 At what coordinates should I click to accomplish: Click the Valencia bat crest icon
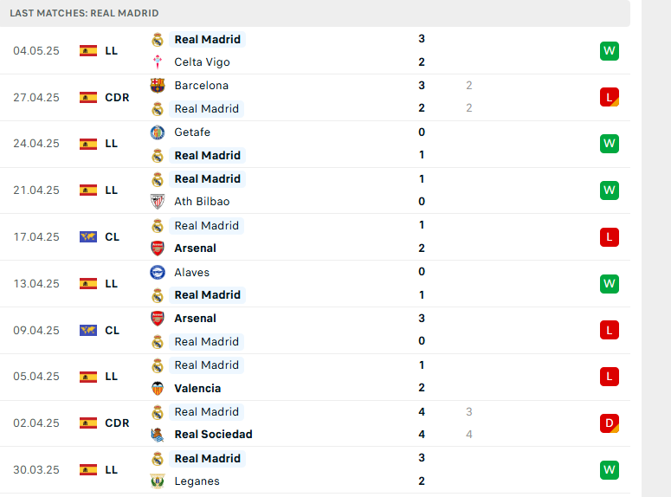pyautogui.click(x=158, y=388)
